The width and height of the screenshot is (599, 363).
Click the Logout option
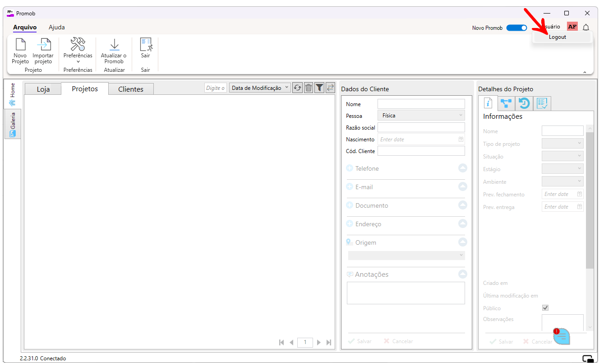tap(558, 37)
